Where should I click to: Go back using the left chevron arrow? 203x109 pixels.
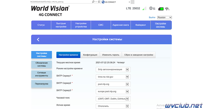(38, 40)
